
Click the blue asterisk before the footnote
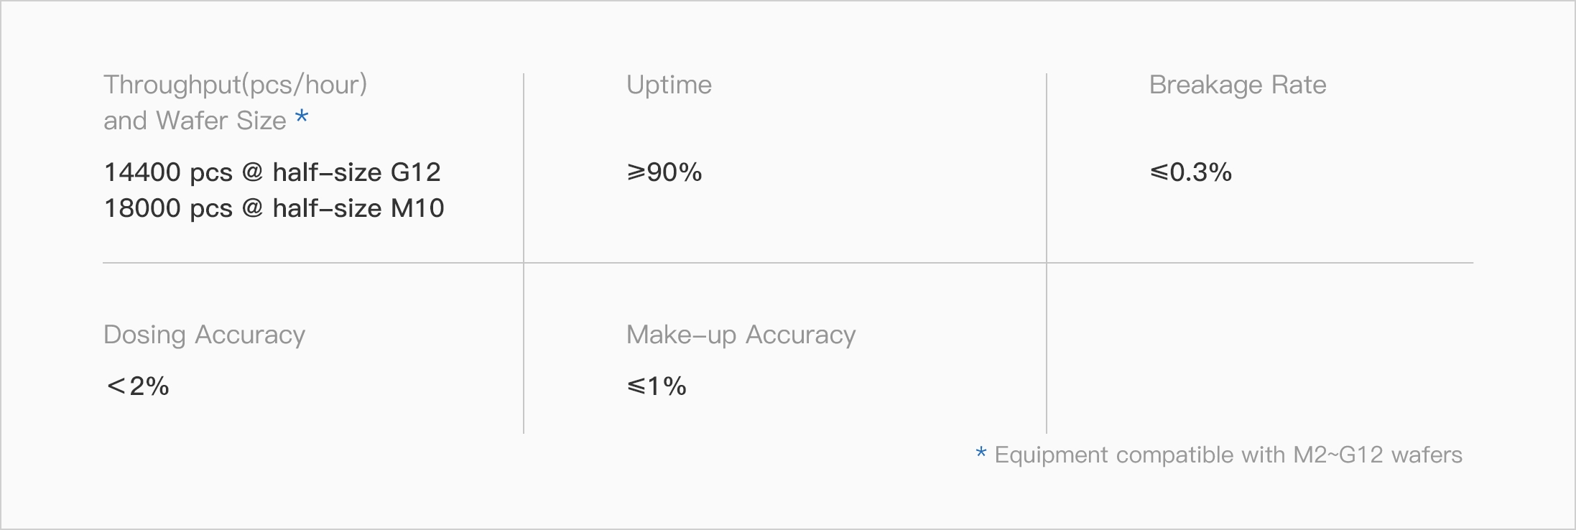[981, 454]
